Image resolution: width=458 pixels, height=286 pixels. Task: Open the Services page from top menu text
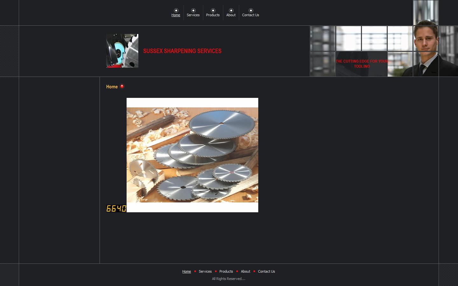click(193, 15)
